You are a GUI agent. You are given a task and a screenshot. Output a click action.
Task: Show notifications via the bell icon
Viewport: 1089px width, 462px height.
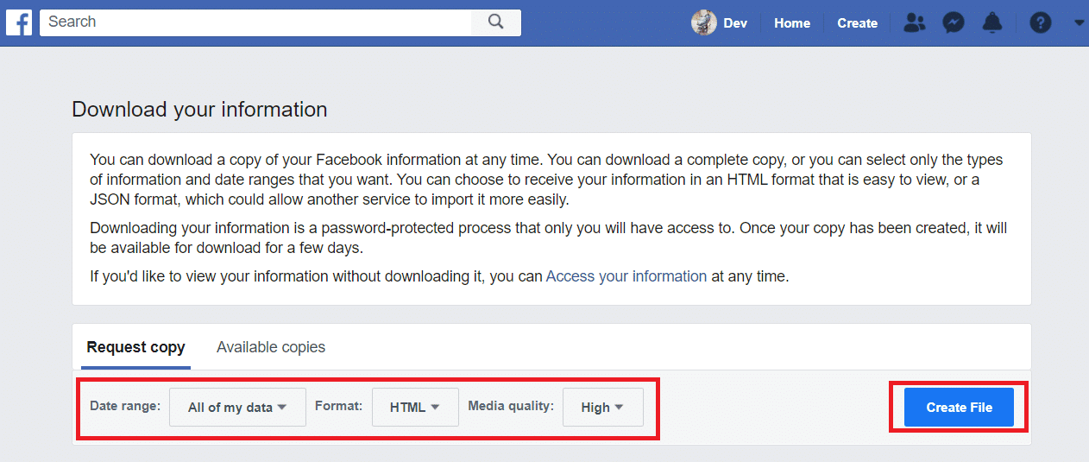coord(992,23)
